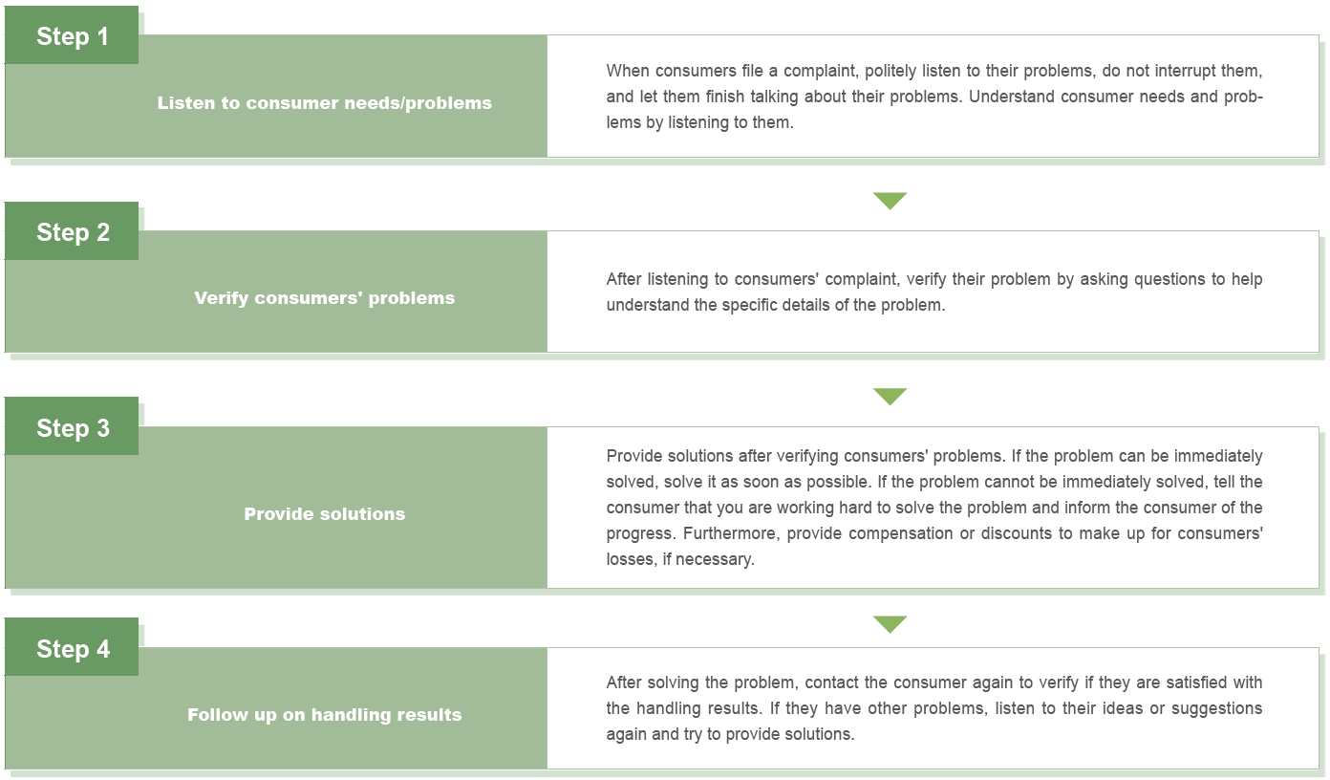Click the down arrow below Step 1
Image resolution: width=1330 pixels, height=780 pixels.
coord(890,201)
